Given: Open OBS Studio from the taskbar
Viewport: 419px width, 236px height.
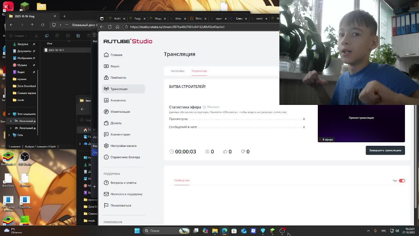Looking at the screenshot, I should [x=282, y=231].
